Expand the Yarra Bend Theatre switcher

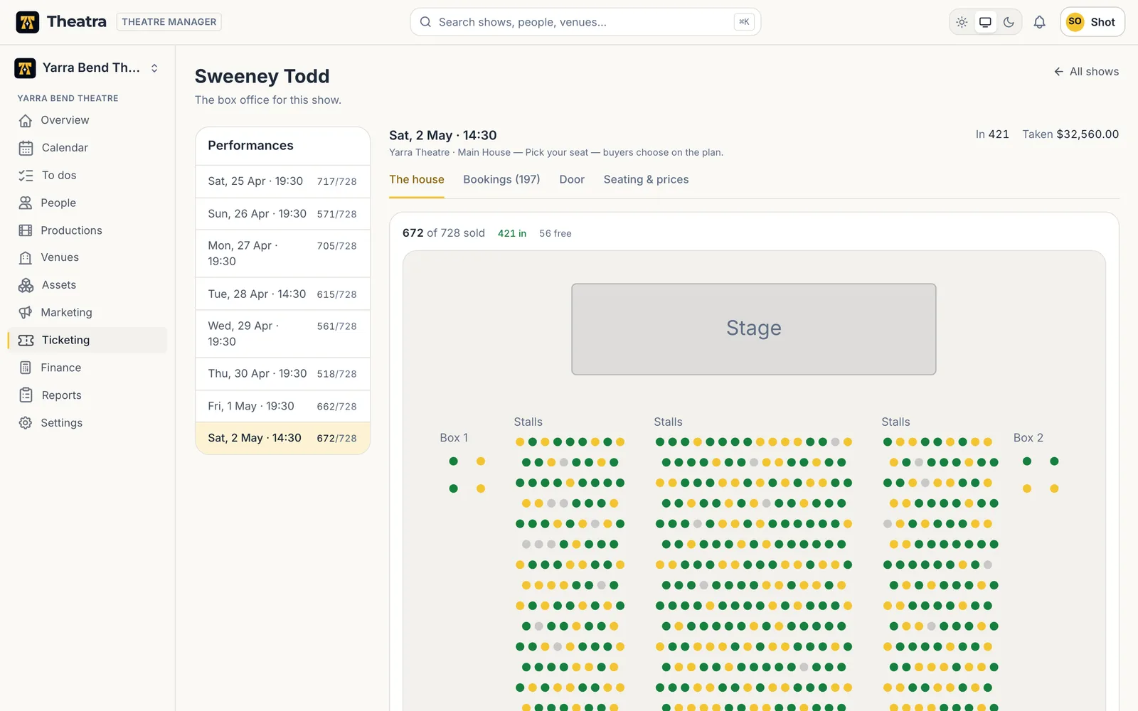[x=87, y=68]
